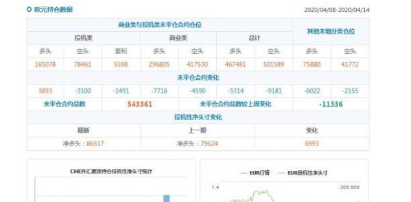Click the weekly change value -11336
Image resolution: width=411 pixels, height=202 pixels.
(331, 104)
